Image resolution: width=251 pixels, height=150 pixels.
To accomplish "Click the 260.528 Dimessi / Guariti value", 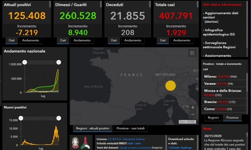I will tap(78, 16).
